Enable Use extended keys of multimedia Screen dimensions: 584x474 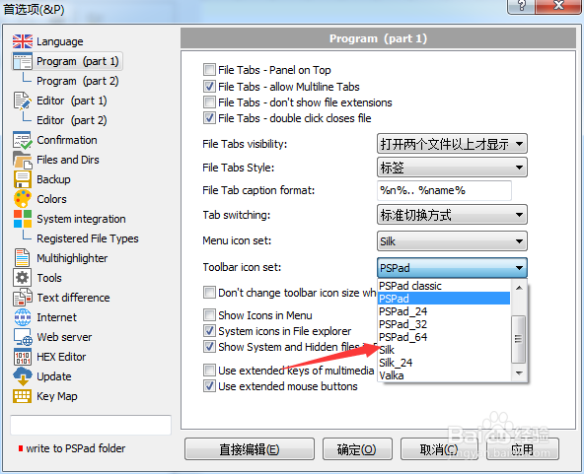tap(209, 371)
